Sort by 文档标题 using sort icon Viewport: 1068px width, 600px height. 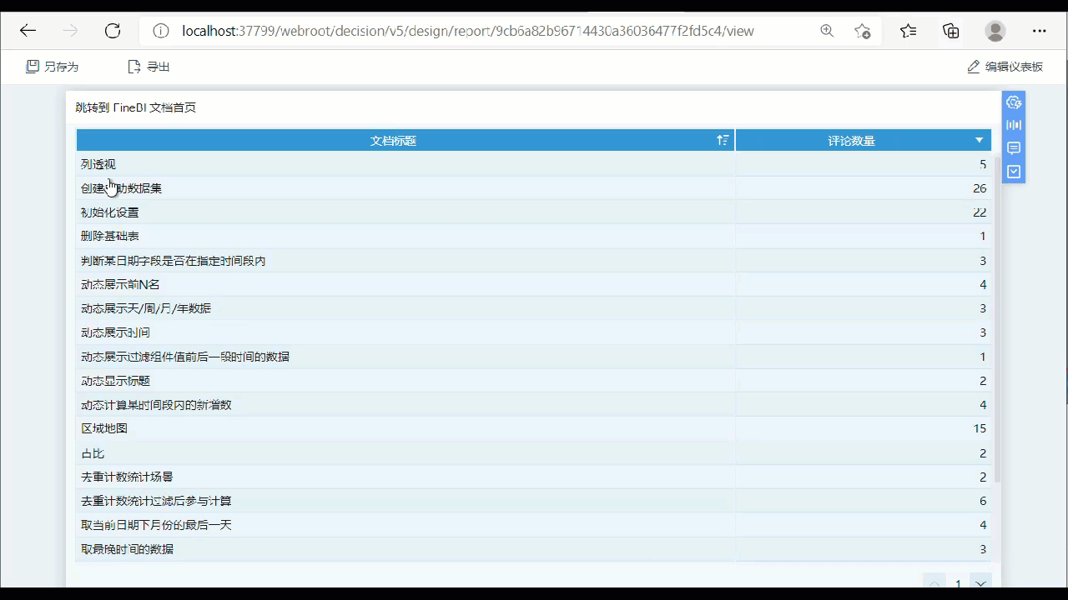[x=723, y=140]
